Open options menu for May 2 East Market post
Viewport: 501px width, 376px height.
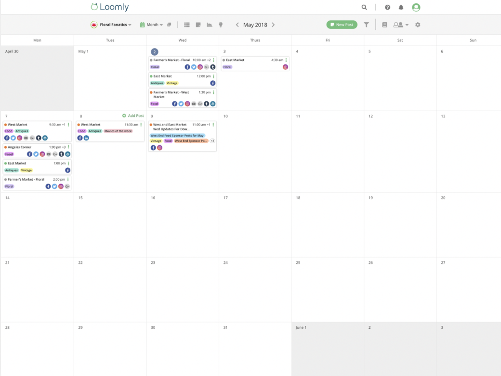click(x=213, y=76)
